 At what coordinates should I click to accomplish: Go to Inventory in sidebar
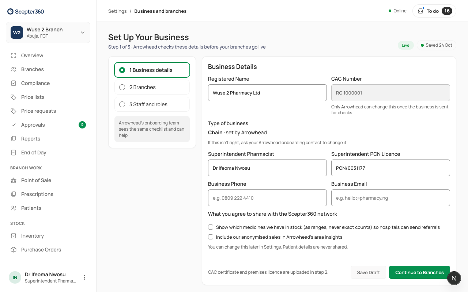[x=48, y=236]
